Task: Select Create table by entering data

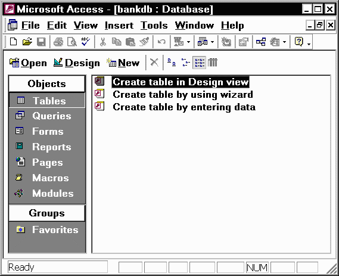Action: click(x=184, y=107)
